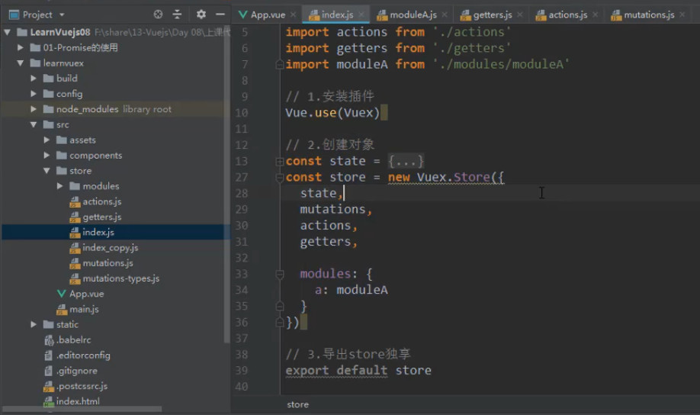Close the App.vue tab
Screen dimensions: 700x415
coord(294,14)
